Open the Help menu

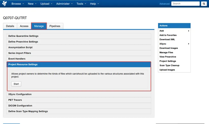point(94,4)
